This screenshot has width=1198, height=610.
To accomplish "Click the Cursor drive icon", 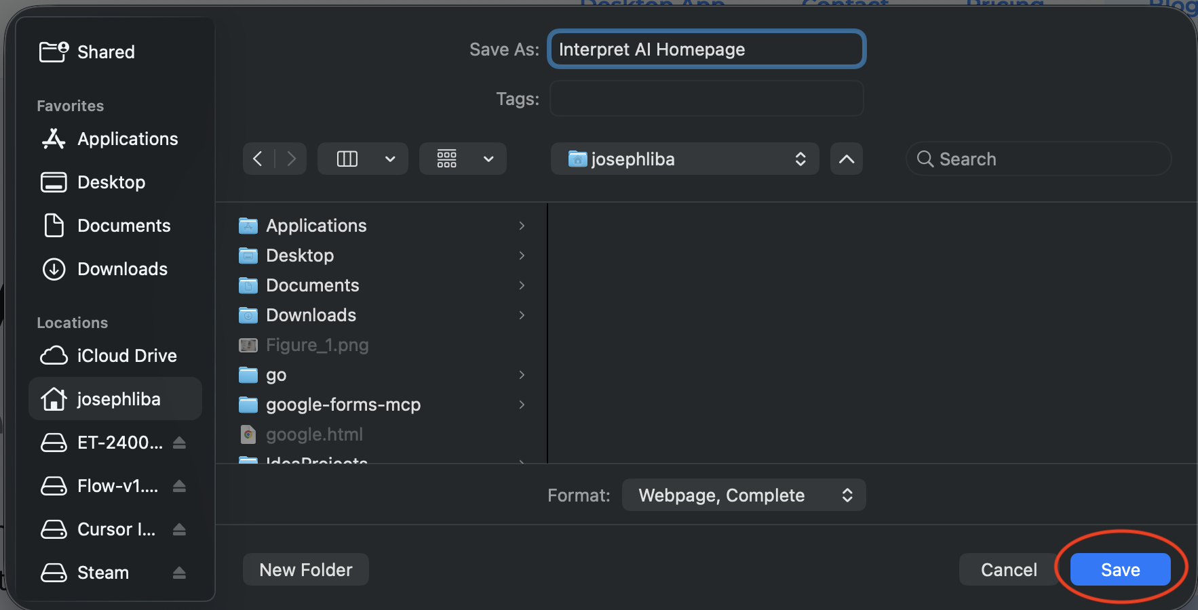I will (54, 529).
